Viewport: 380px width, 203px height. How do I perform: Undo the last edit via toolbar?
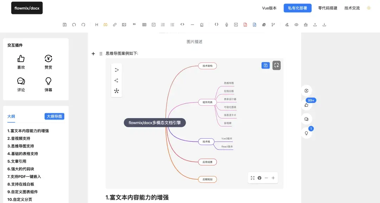point(74,25)
